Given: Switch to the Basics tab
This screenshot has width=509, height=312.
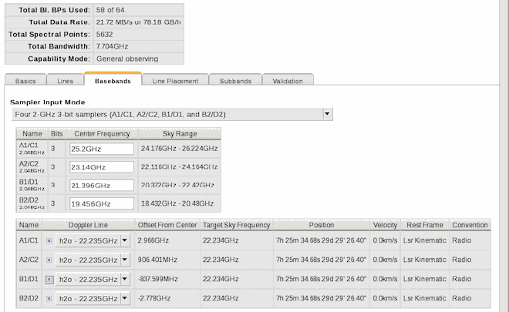Looking at the screenshot, I should [25, 81].
